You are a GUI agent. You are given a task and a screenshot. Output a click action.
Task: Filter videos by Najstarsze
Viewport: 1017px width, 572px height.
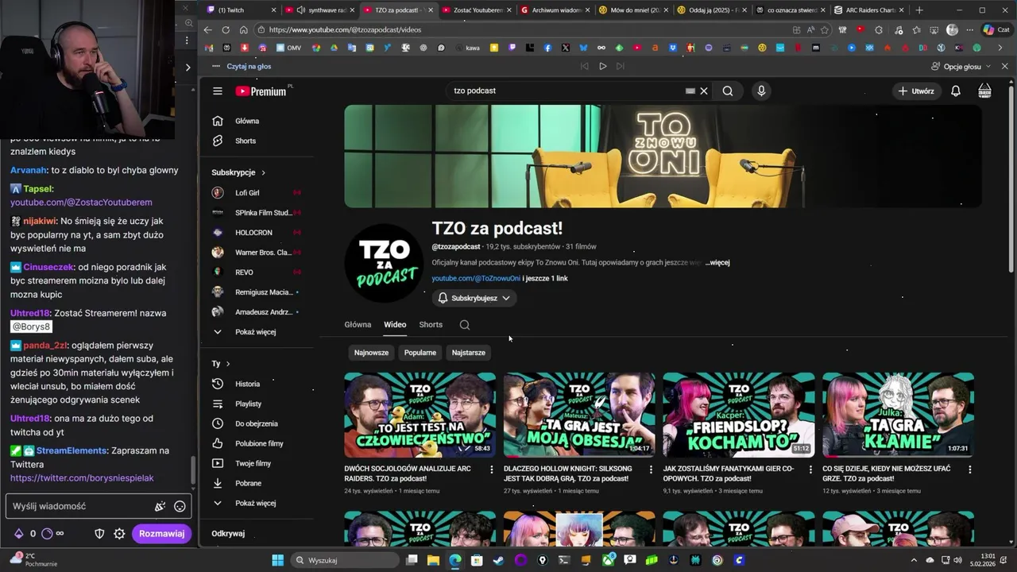[469, 352]
